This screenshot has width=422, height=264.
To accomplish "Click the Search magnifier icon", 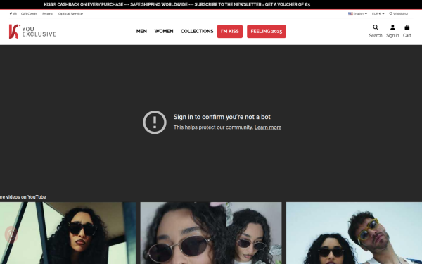I will (x=376, y=27).
